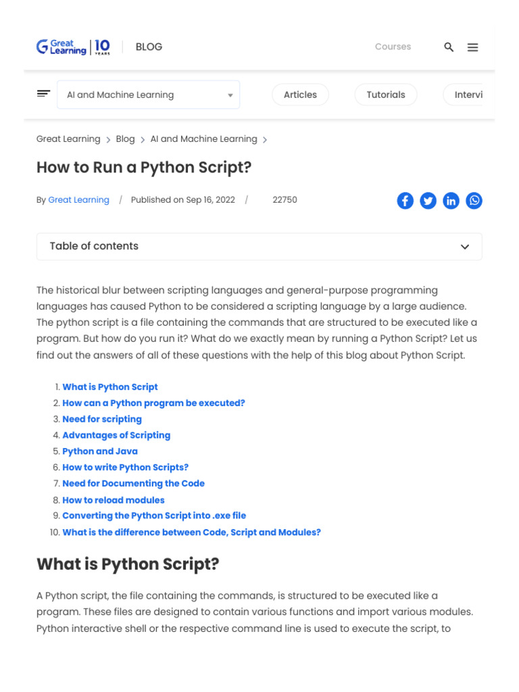519x692 pixels.
Task: Select the Tutorials tab
Action: tap(386, 95)
